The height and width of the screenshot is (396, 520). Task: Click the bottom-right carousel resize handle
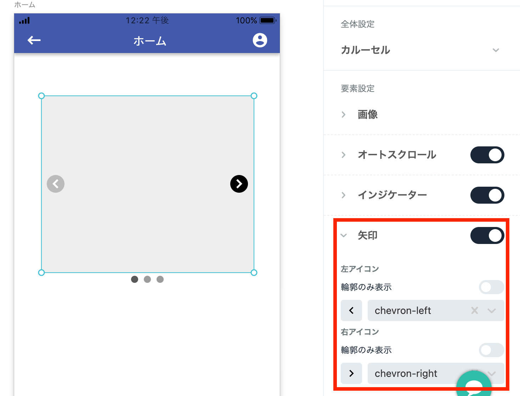[x=254, y=273]
